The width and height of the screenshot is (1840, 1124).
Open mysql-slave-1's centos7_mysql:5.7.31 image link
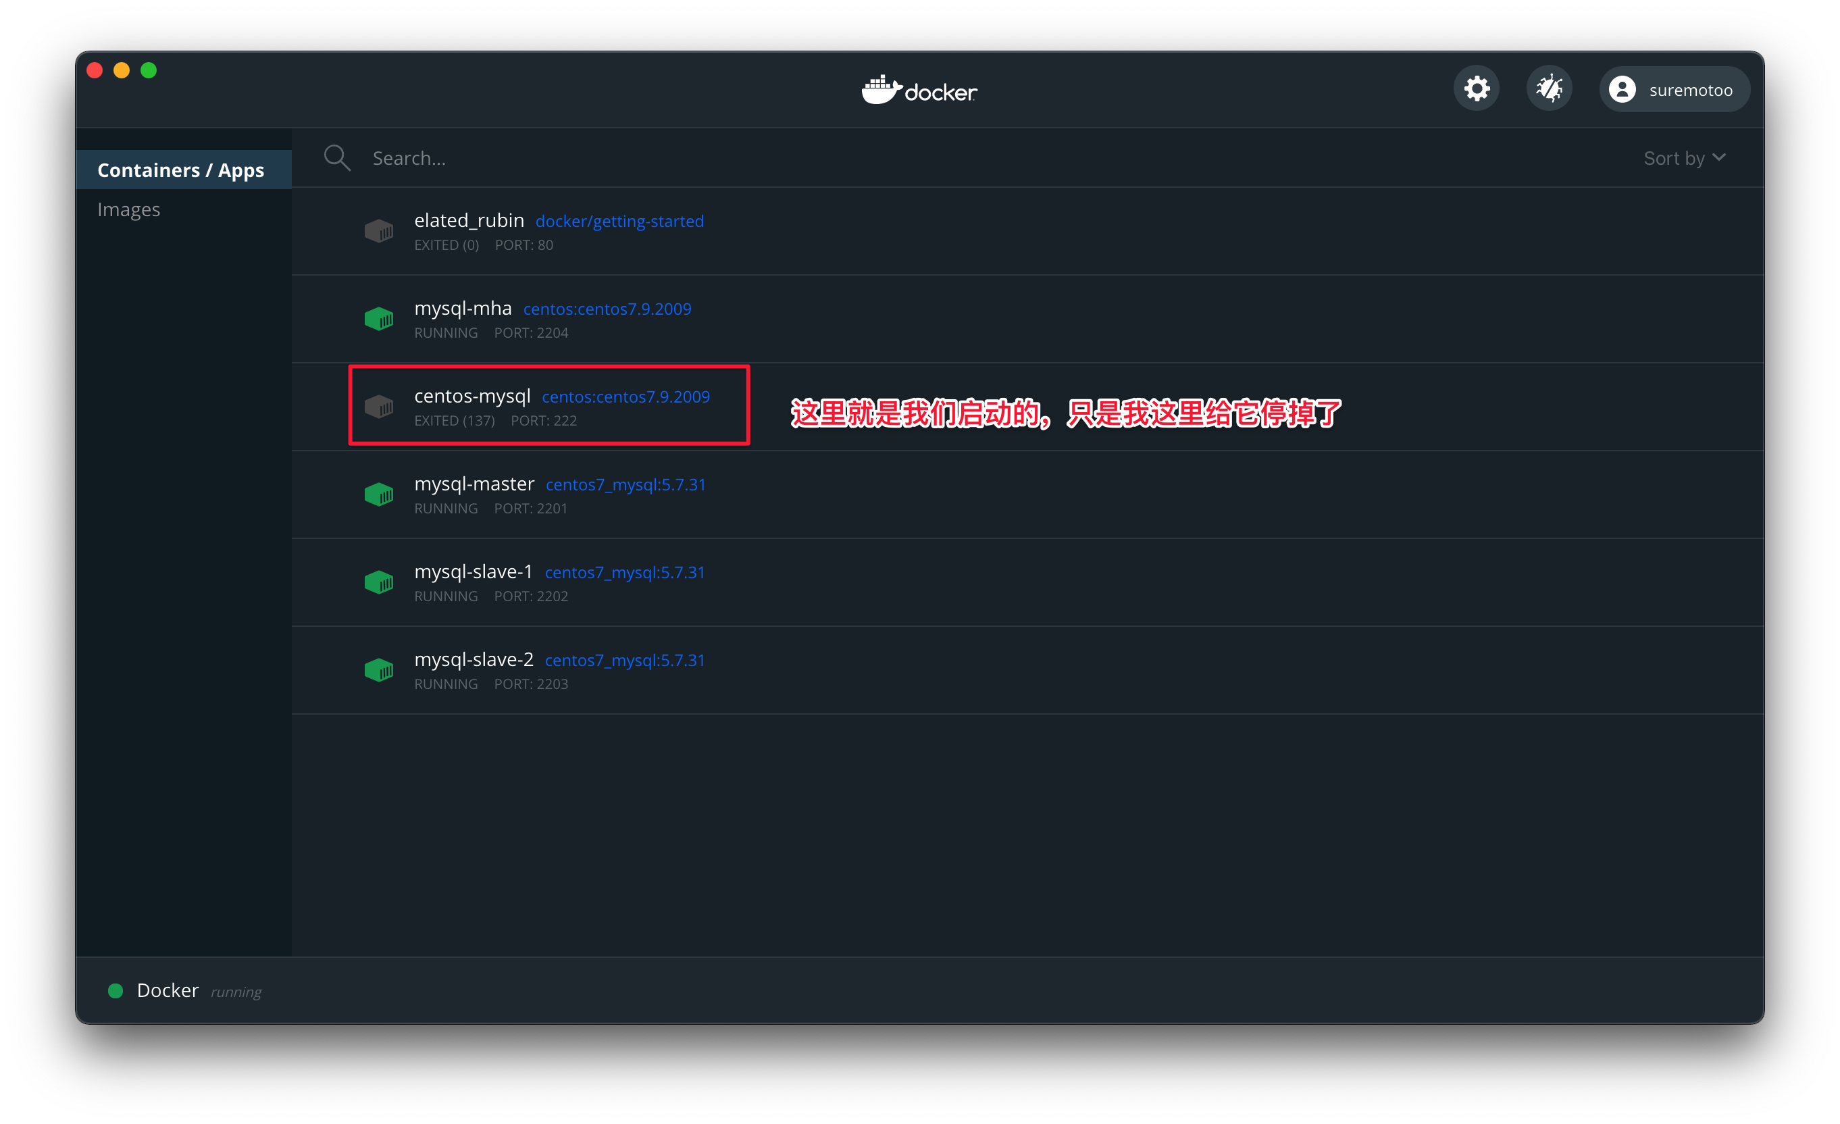[x=625, y=572]
